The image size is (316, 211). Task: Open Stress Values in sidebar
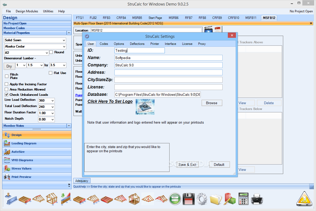coord(37,168)
